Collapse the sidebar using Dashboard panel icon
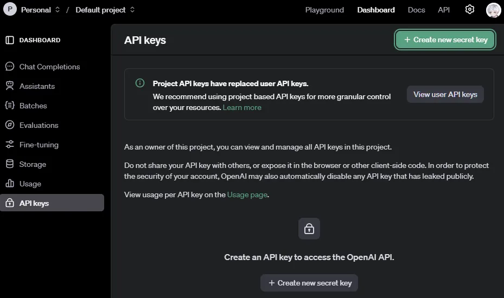Image resolution: width=504 pixels, height=298 pixels. click(10, 40)
